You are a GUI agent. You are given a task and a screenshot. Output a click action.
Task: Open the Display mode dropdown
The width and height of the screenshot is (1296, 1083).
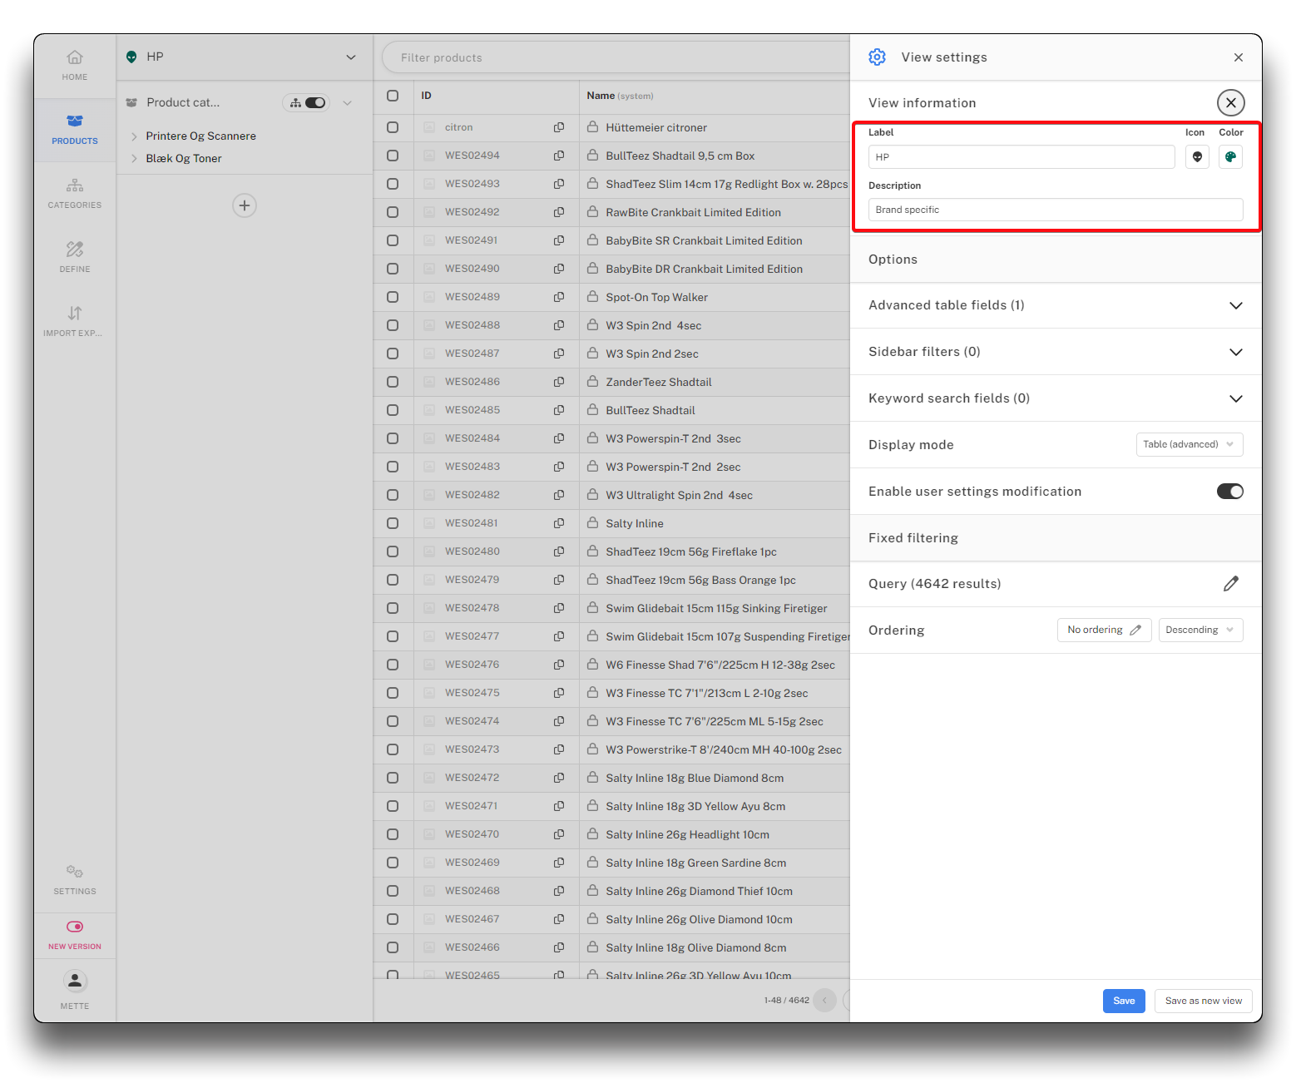point(1189,444)
